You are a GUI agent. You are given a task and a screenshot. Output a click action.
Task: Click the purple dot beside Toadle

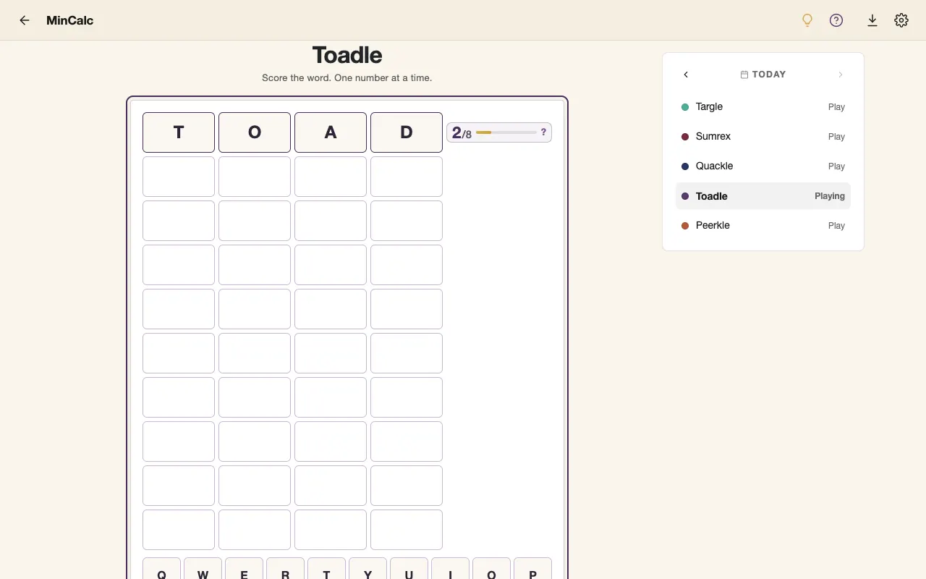685,196
